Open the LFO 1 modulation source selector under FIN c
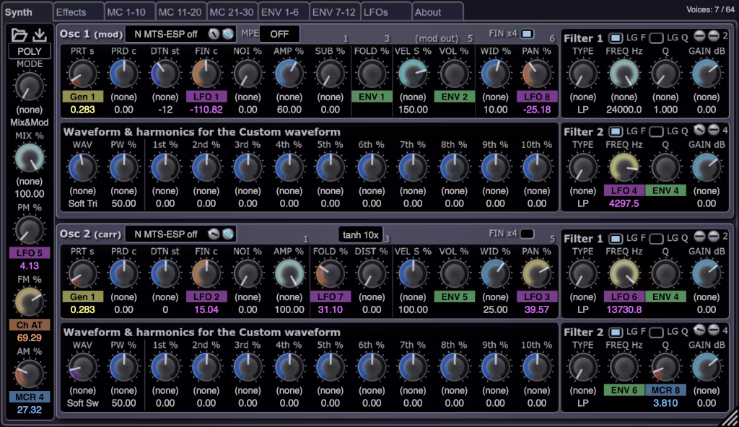 (x=206, y=96)
